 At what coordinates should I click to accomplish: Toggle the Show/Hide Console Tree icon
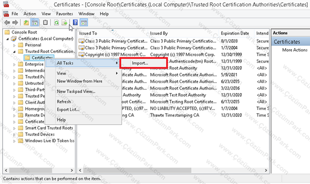tap(35, 23)
